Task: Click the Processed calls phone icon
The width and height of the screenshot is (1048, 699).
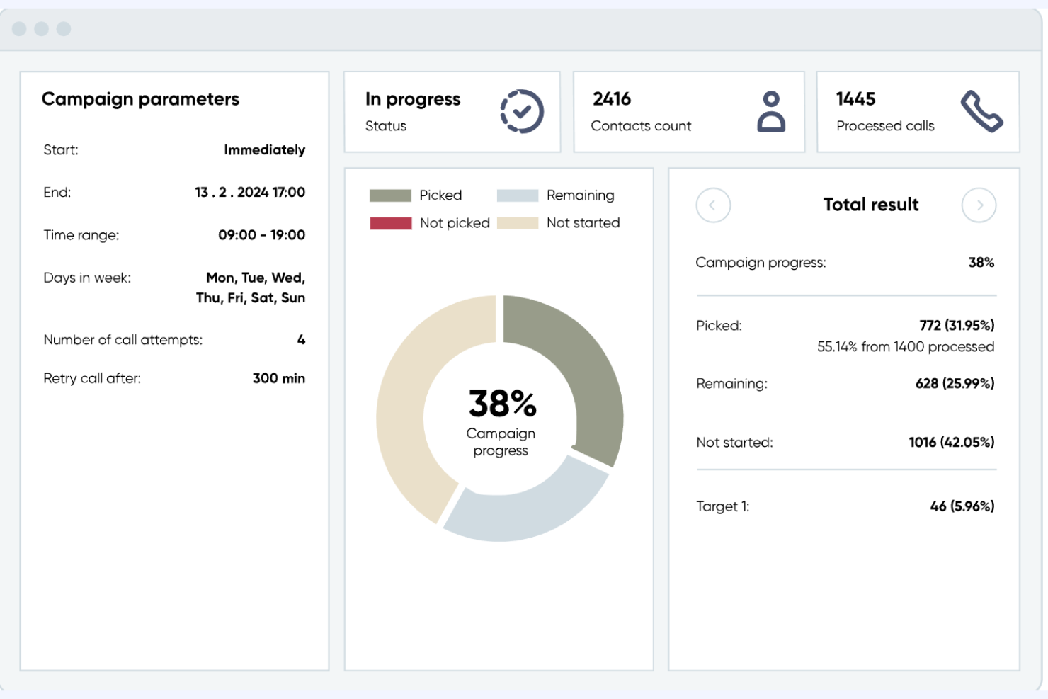Action: click(982, 111)
